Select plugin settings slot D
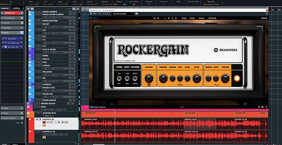This screenshot has width=282, height=145. [x=176, y=18]
